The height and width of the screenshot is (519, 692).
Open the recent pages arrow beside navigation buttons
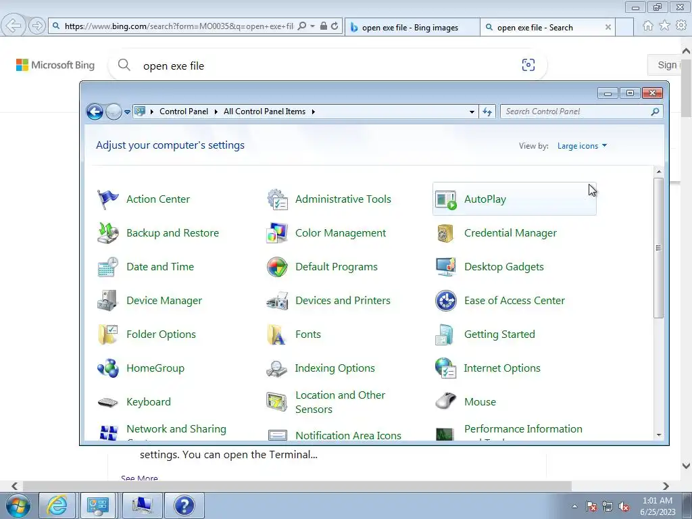click(128, 112)
